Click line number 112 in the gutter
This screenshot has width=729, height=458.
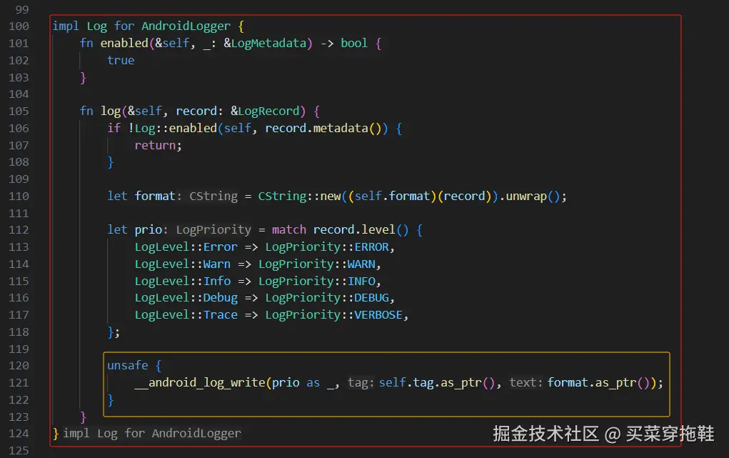click(19, 230)
